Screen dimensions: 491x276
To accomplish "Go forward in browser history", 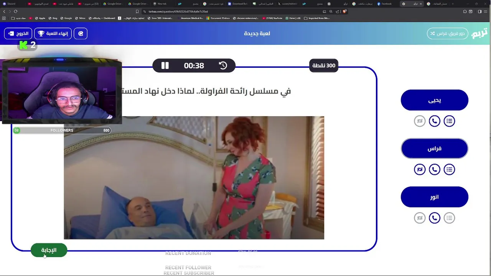I will [10, 11].
